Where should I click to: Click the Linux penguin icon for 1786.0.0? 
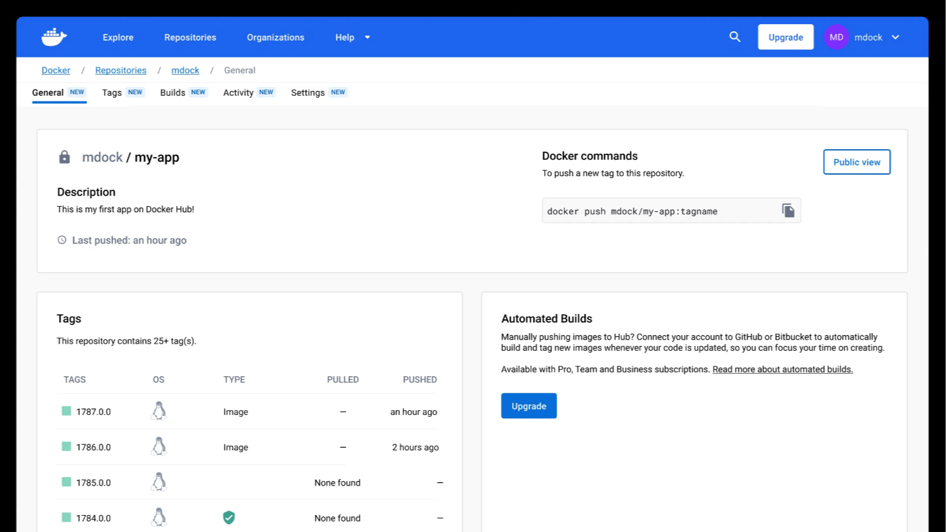pyautogui.click(x=158, y=446)
